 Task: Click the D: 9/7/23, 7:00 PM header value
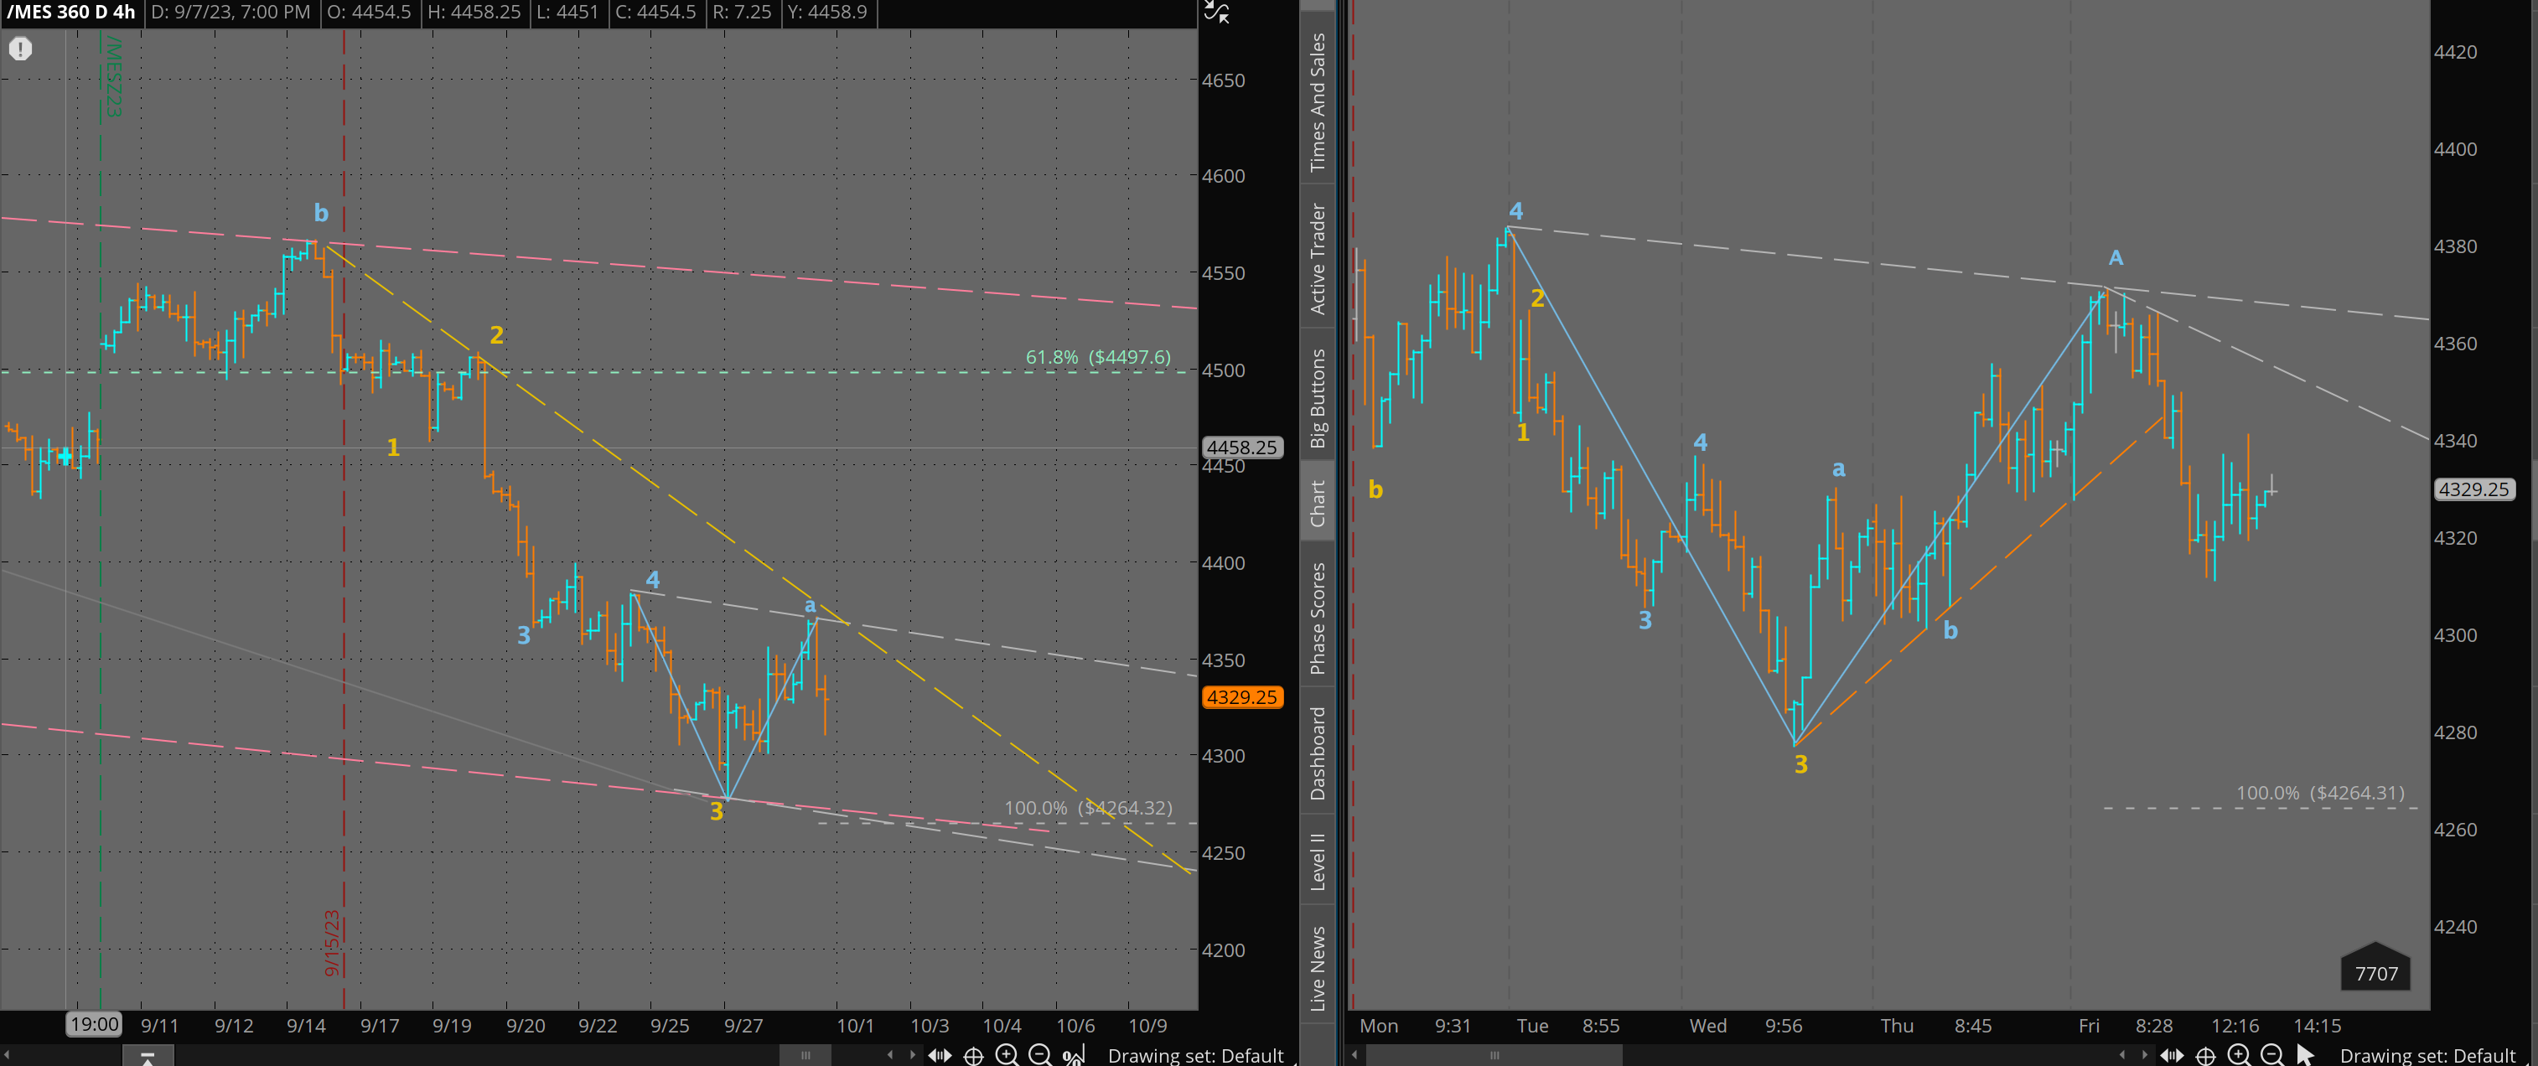click(x=230, y=13)
